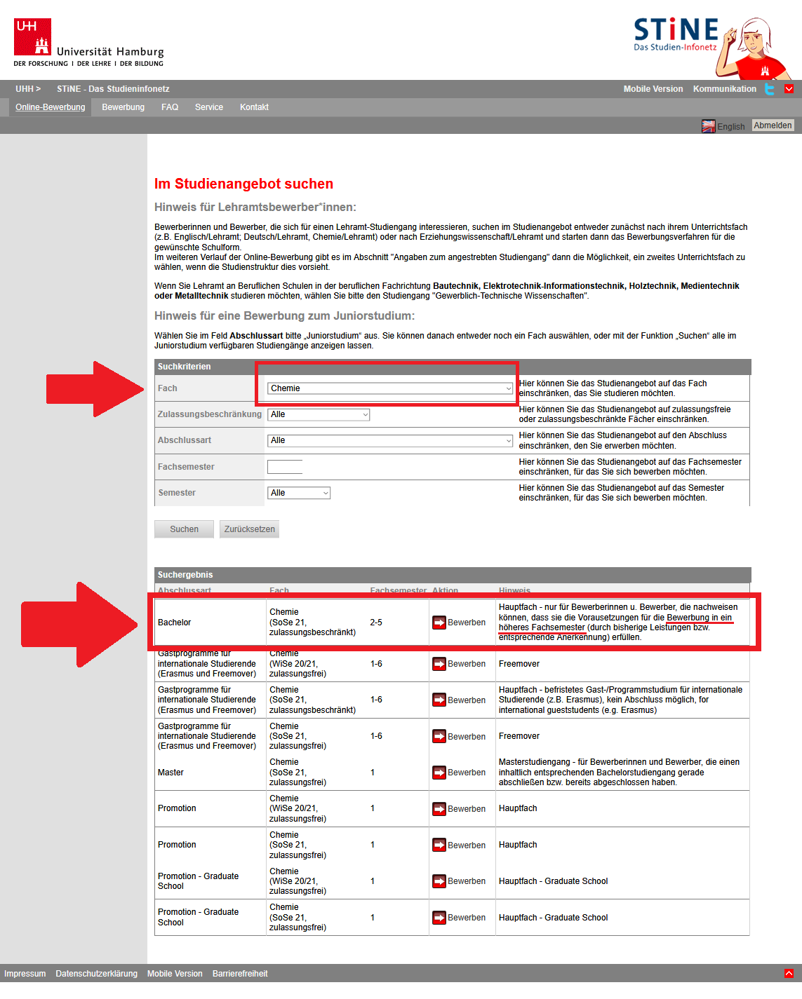Viewport: 802px width, 999px height.
Task: Click the red scroll-to-top icon in footer
Action: pyautogui.click(x=789, y=973)
